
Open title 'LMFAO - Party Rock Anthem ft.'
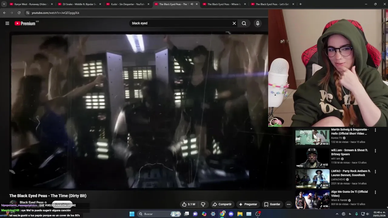(x=351, y=173)
